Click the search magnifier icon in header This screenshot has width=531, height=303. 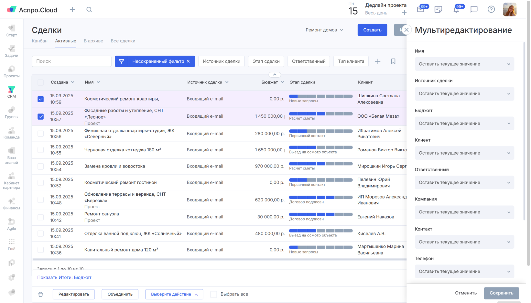89,10
